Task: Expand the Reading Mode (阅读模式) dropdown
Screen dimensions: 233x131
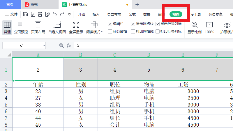Action: click(x=102, y=32)
